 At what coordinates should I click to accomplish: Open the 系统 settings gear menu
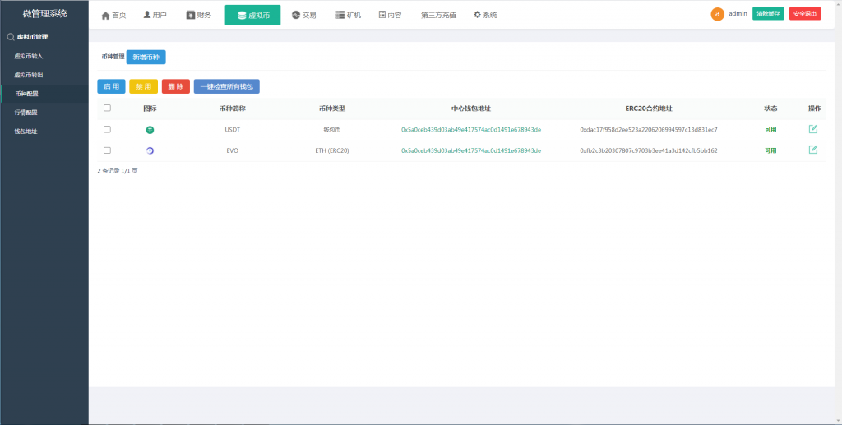[485, 16]
